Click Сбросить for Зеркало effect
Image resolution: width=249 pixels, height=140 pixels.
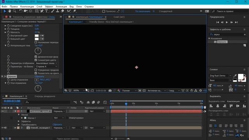pyautogui.click(x=39, y=77)
